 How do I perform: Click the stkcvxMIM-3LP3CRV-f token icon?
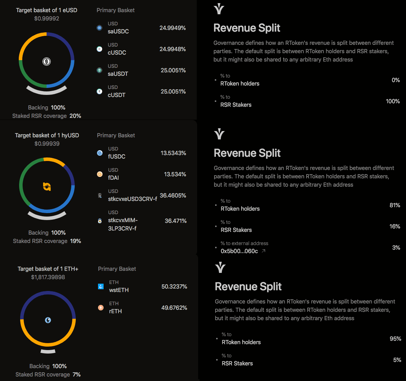click(x=100, y=221)
